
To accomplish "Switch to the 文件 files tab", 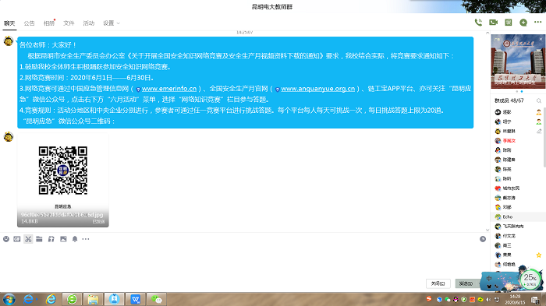I will 69,23.
